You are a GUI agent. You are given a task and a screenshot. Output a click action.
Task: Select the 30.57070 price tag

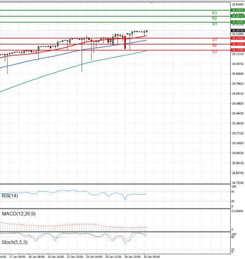(x=238, y=10)
